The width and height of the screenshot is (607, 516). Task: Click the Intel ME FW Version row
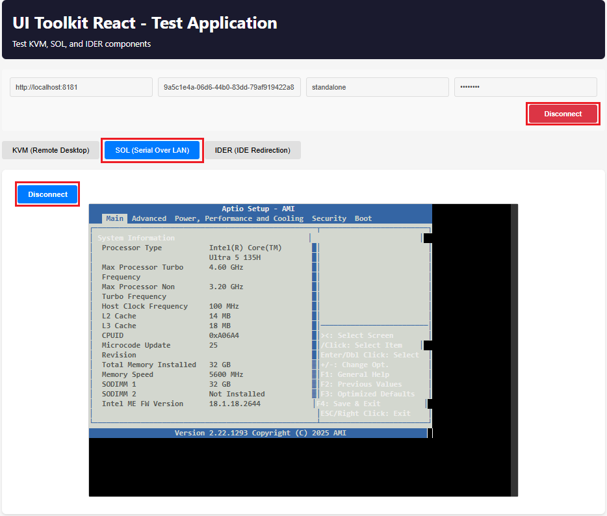point(142,404)
